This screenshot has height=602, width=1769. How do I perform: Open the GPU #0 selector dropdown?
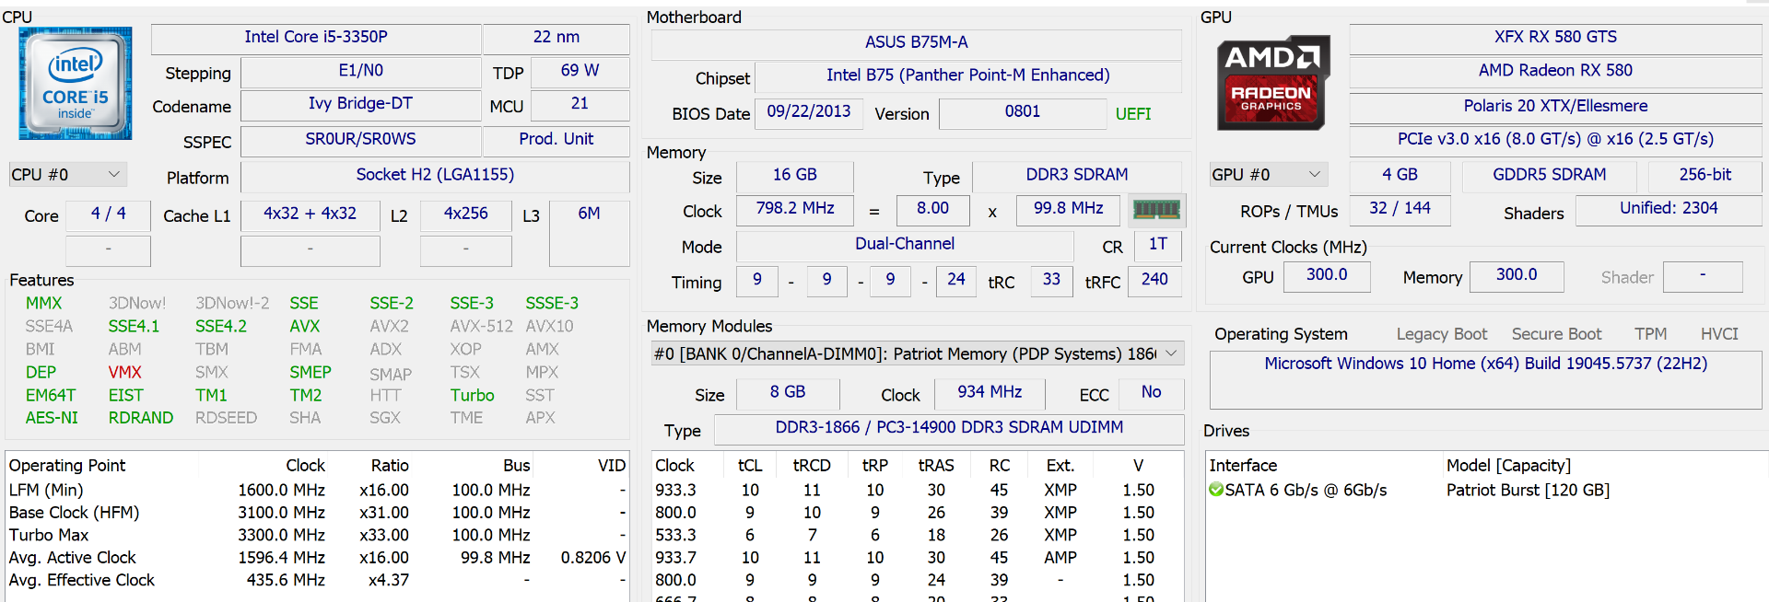click(x=1268, y=174)
